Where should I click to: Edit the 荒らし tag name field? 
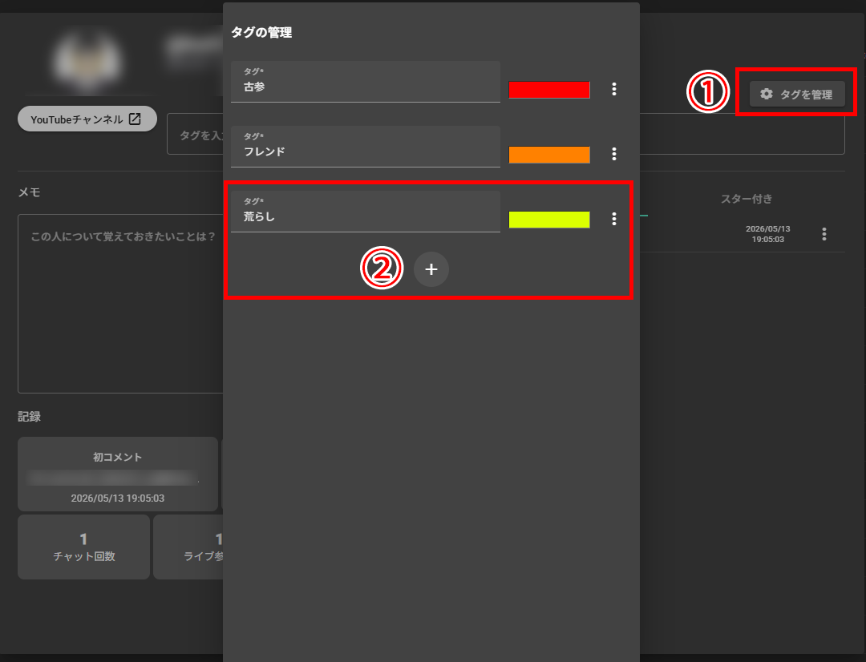tap(365, 212)
